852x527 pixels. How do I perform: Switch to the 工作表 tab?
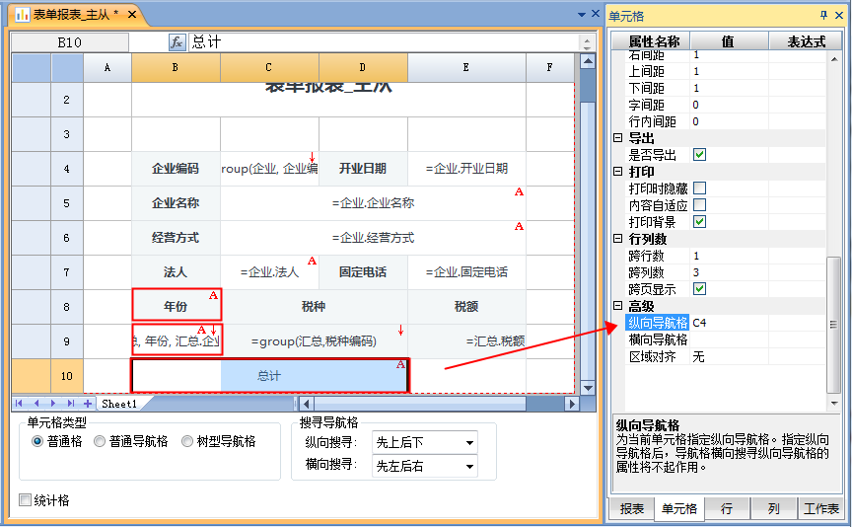819,509
